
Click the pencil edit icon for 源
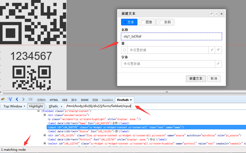212,50
